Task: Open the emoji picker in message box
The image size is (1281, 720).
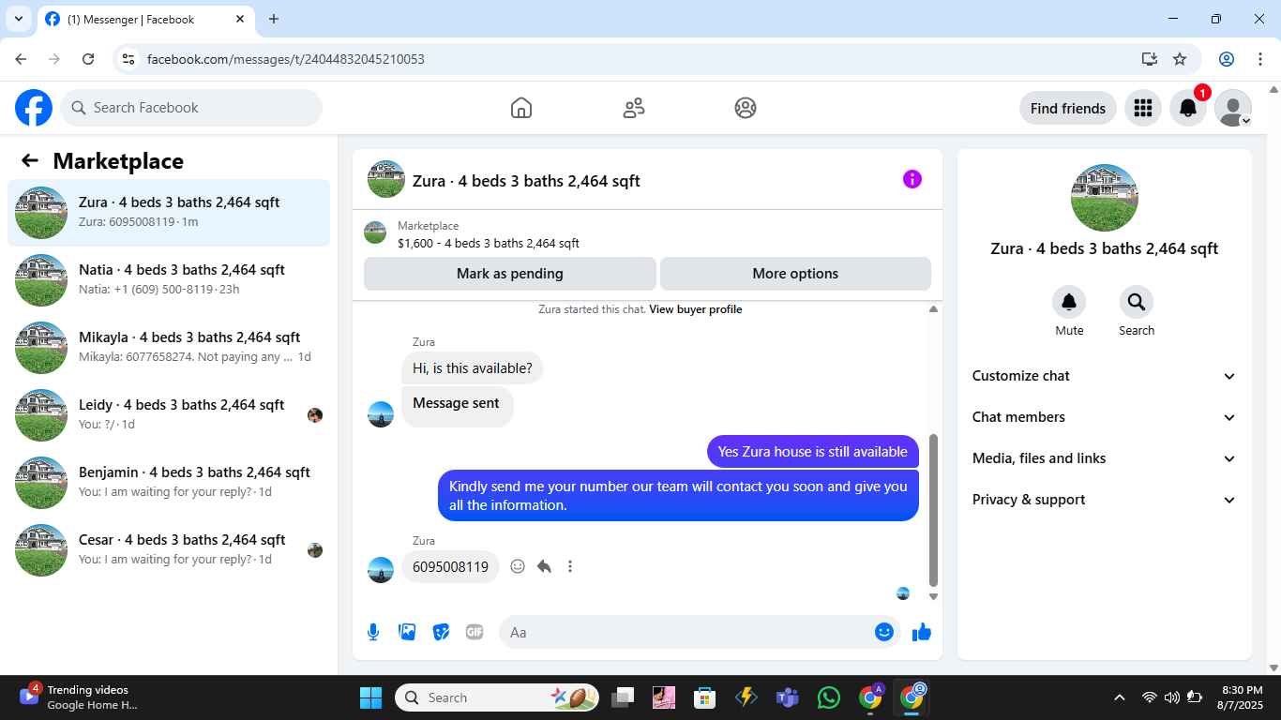Action: click(883, 632)
